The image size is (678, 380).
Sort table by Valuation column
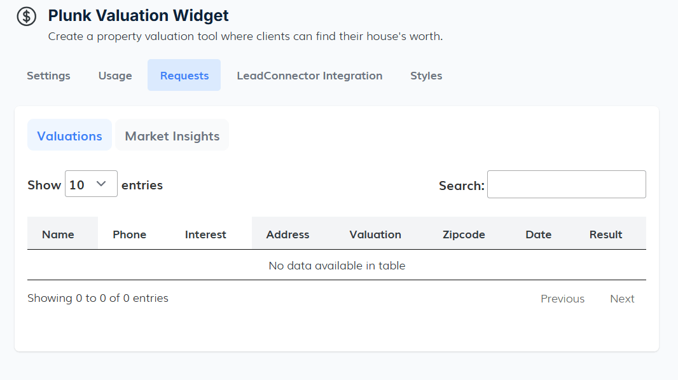[x=375, y=234]
